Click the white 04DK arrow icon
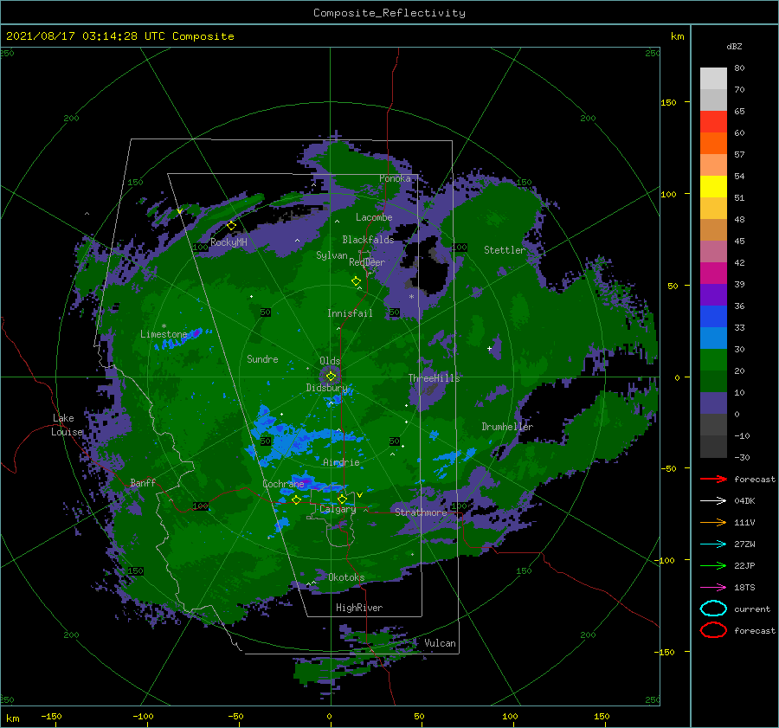 pyautogui.click(x=713, y=501)
